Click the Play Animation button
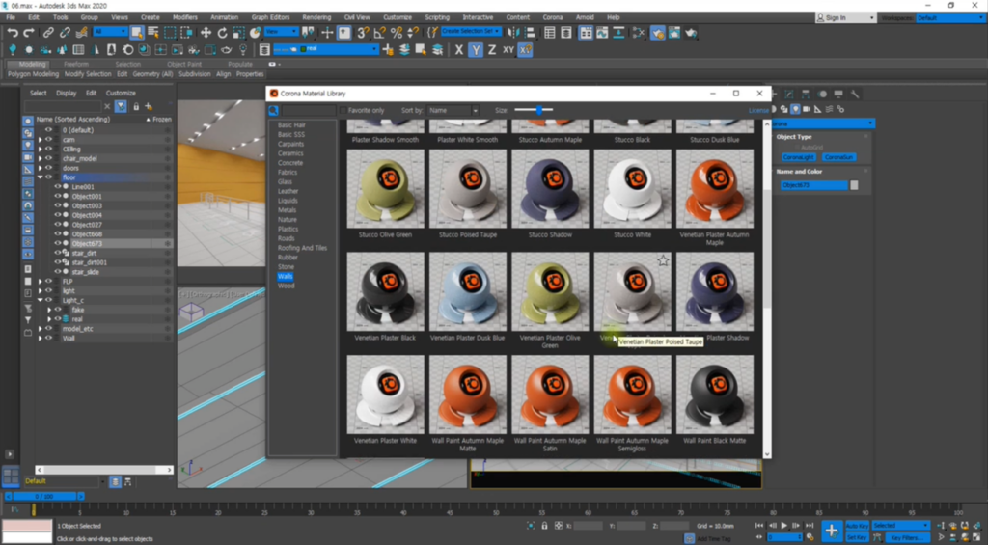The height and width of the screenshot is (545, 988). point(783,526)
